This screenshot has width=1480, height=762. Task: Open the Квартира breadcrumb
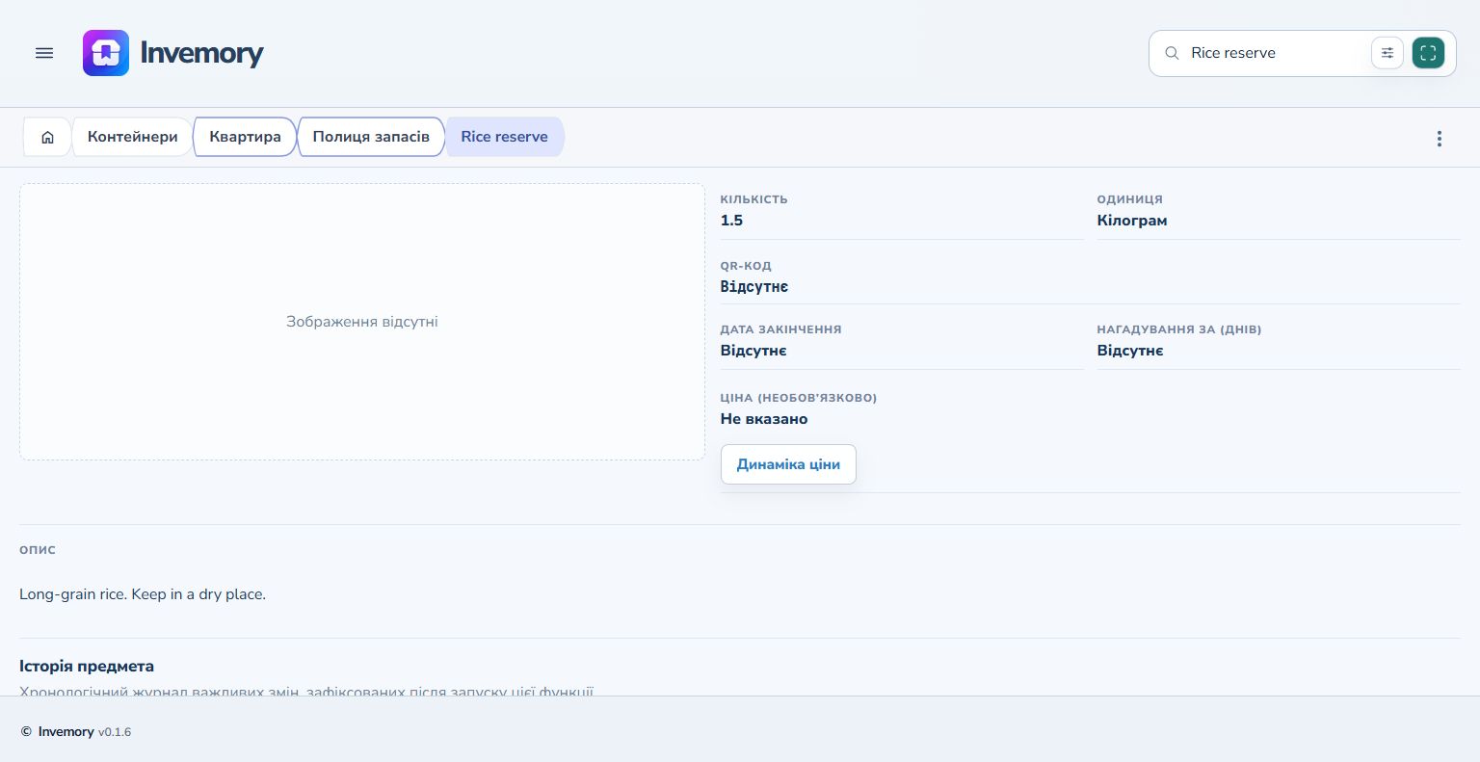tap(245, 137)
